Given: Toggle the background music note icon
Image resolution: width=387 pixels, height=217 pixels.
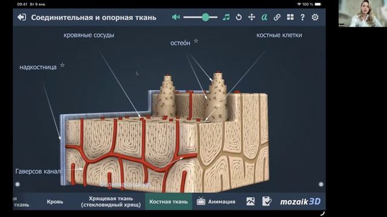Looking at the screenshot, I should [226, 17].
